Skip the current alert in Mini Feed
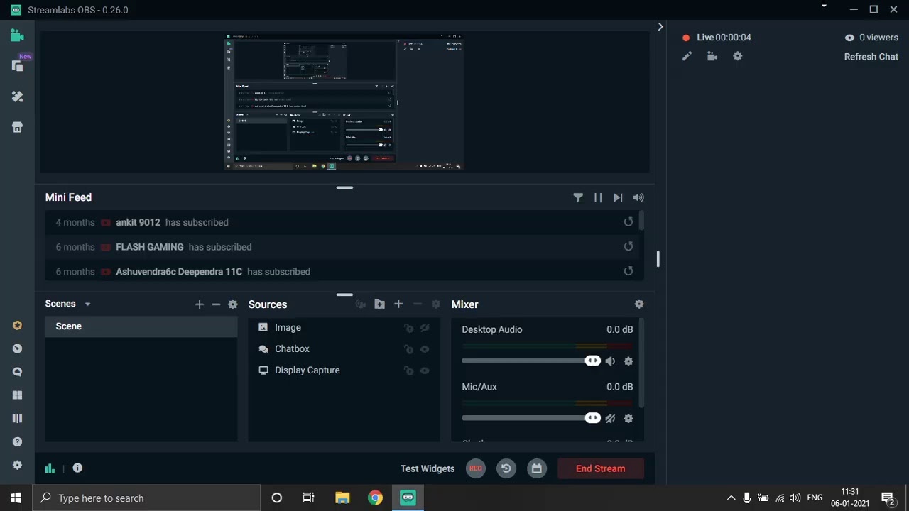 [x=618, y=198]
